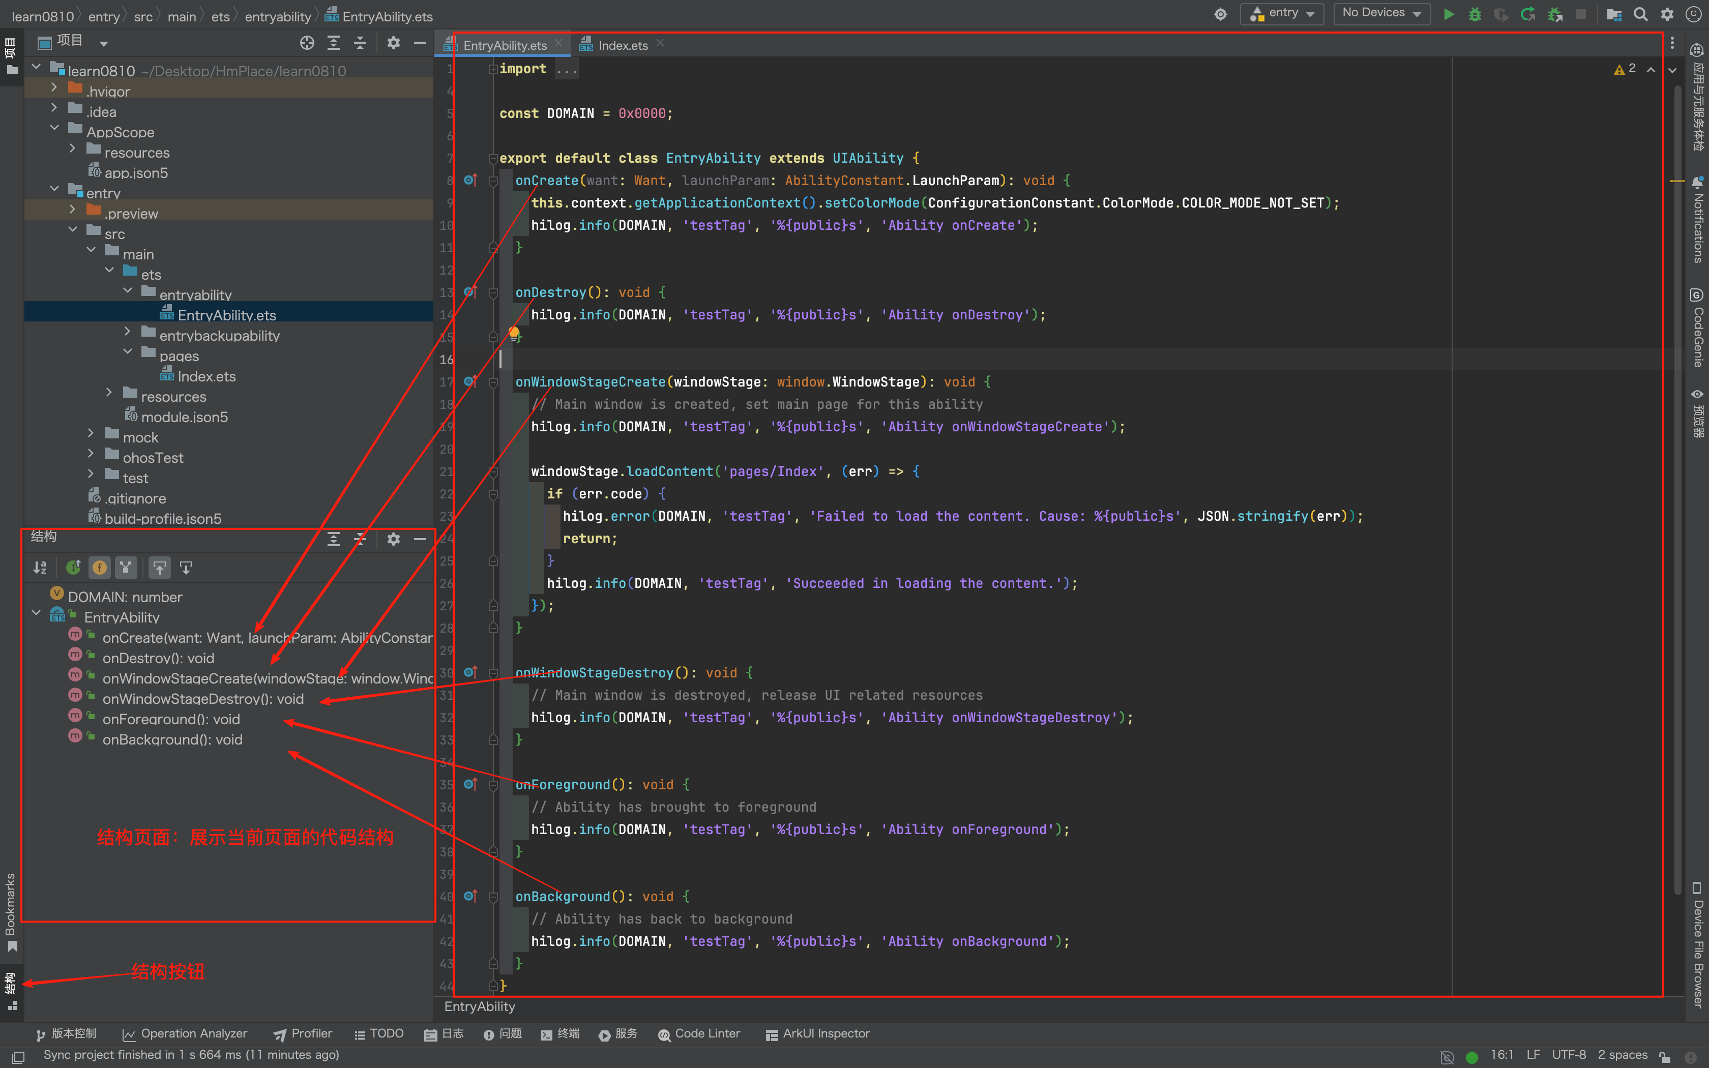Open the user account avatar icon
The height and width of the screenshot is (1068, 1709).
(x=1693, y=14)
